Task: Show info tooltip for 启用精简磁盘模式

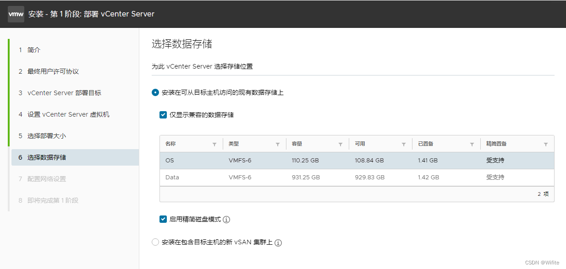Action: [x=226, y=220]
